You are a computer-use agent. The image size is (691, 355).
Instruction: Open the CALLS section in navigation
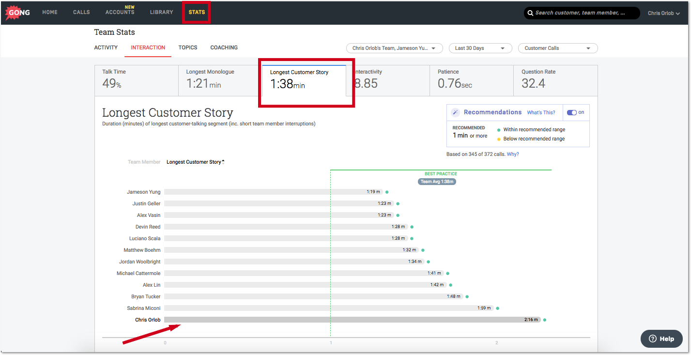point(81,12)
